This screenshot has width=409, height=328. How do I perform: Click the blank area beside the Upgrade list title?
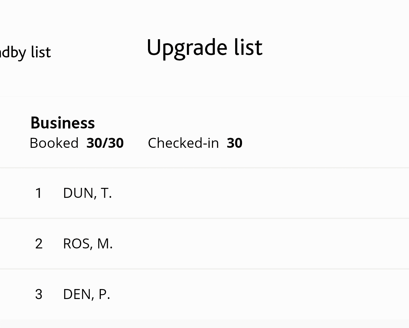click(x=335, y=47)
